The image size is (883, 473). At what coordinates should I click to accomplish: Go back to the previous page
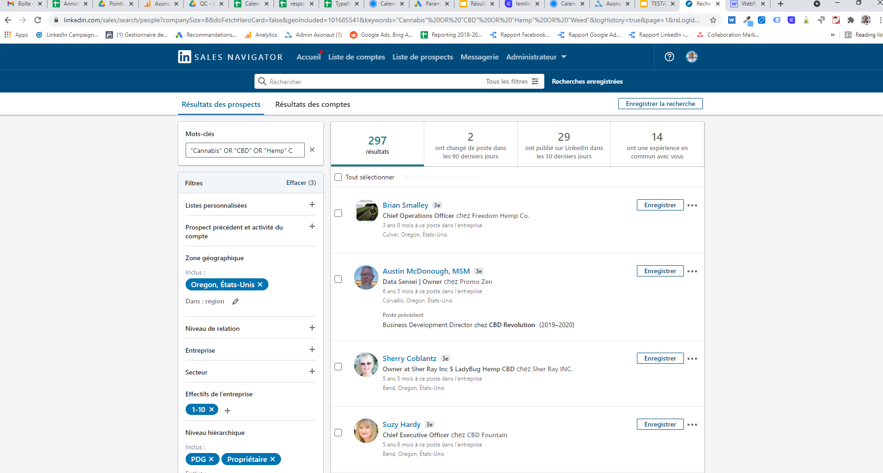point(8,20)
